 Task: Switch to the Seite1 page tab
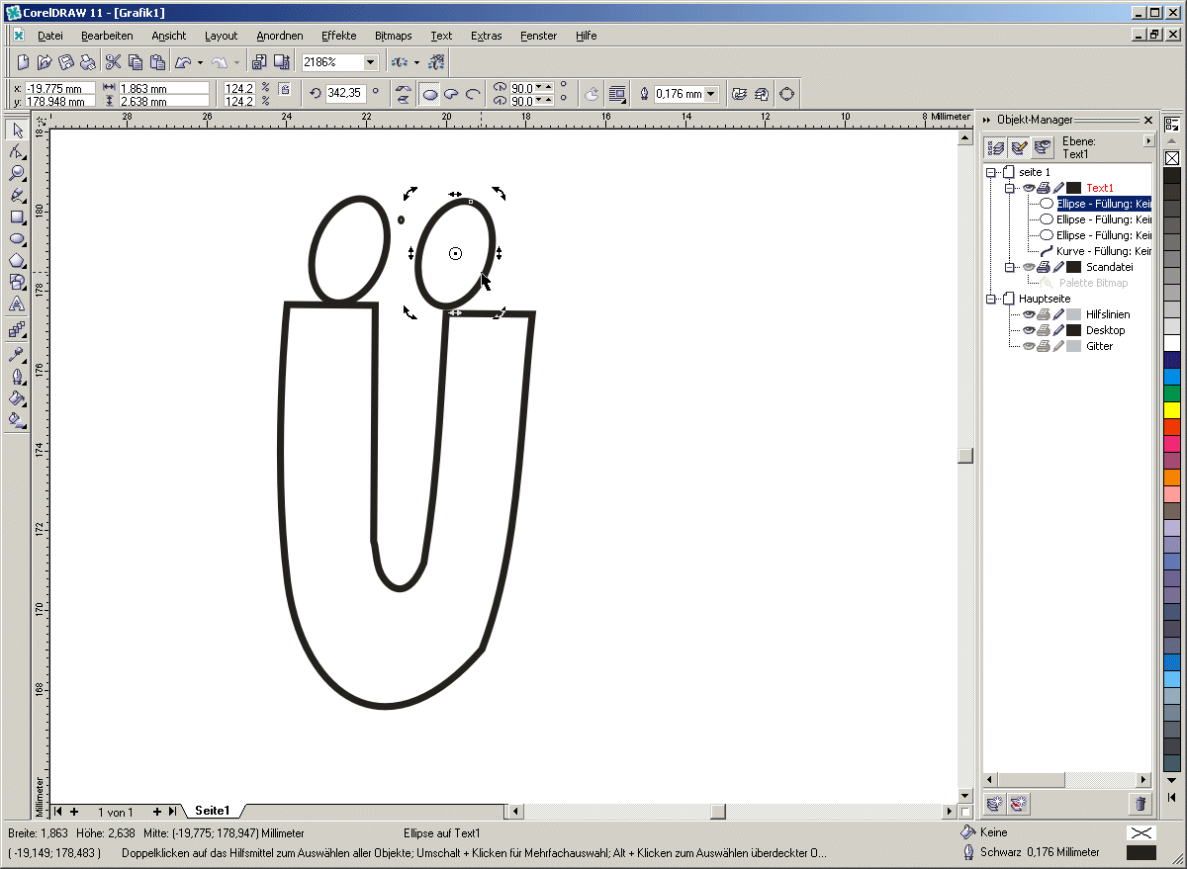click(212, 811)
